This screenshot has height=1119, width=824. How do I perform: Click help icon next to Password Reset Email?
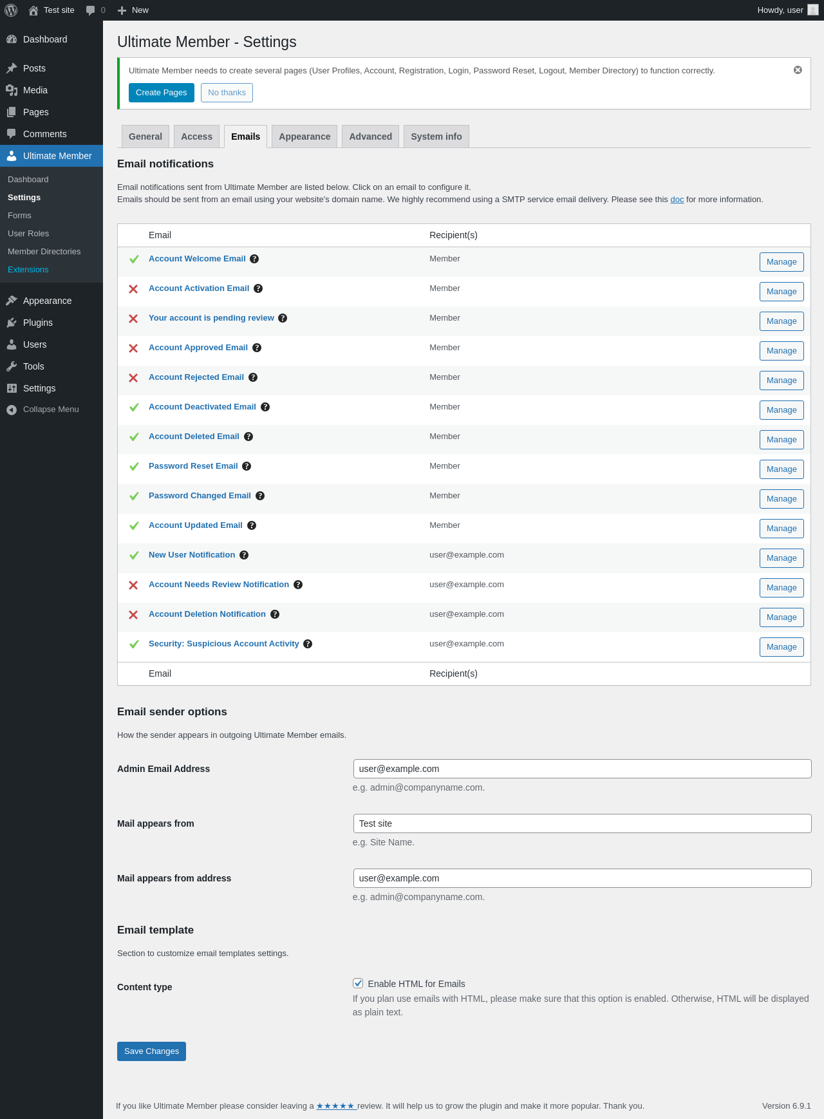pyautogui.click(x=247, y=466)
